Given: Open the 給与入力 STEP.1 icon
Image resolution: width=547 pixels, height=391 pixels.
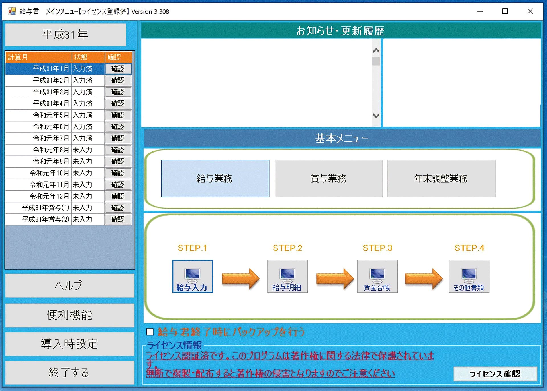Looking at the screenshot, I should (x=192, y=276).
